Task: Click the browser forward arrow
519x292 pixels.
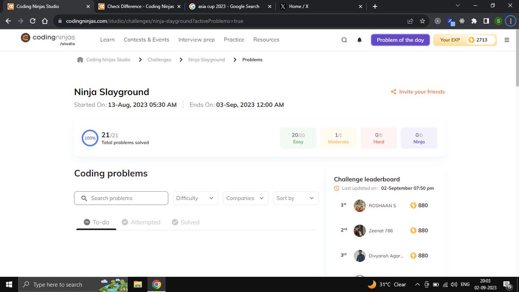Action: click(20, 21)
